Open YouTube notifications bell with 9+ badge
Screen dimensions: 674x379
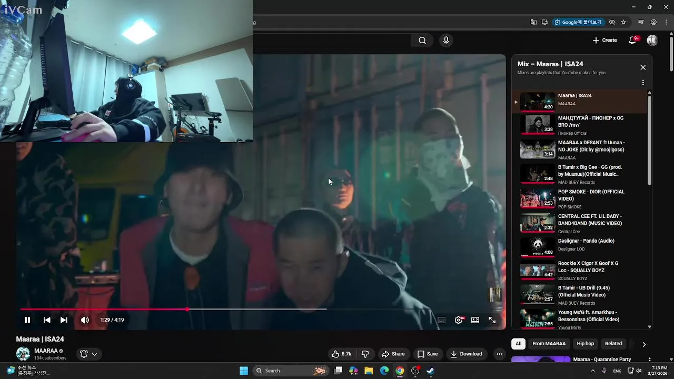click(x=633, y=40)
